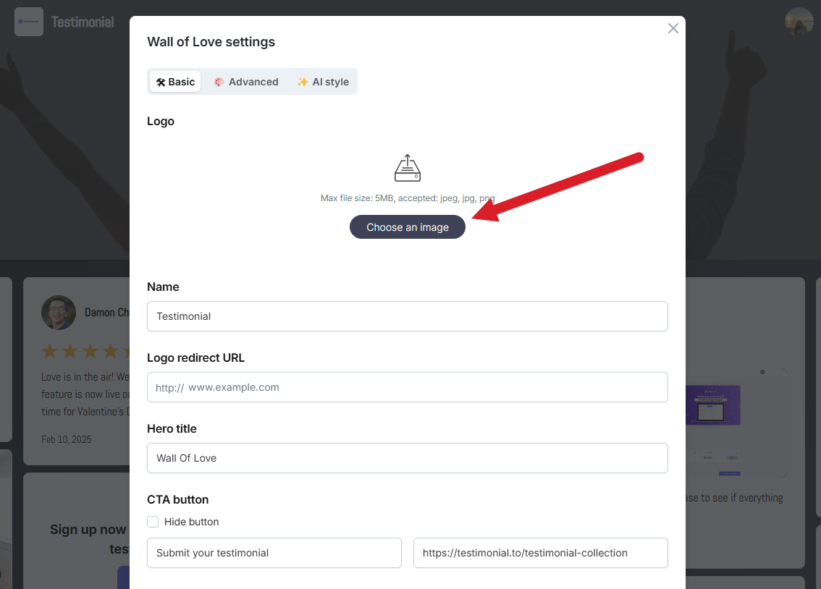
Task: Close the Wall of Love settings dialog
Action: pos(673,28)
